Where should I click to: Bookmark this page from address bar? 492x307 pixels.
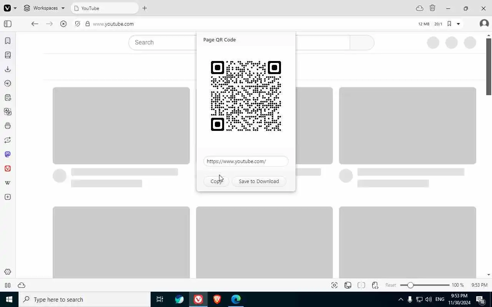click(449, 24)
